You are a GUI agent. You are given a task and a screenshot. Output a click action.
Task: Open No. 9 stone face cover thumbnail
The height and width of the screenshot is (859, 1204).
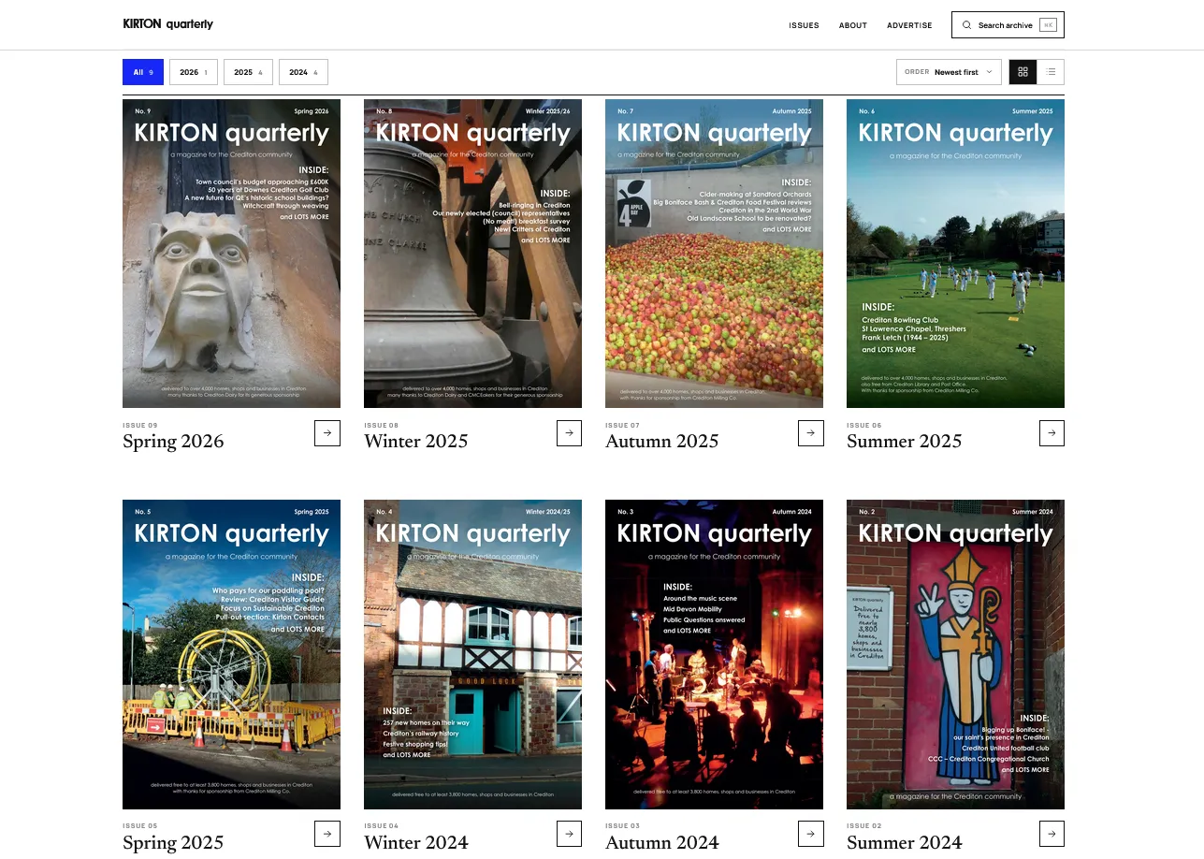231,254
